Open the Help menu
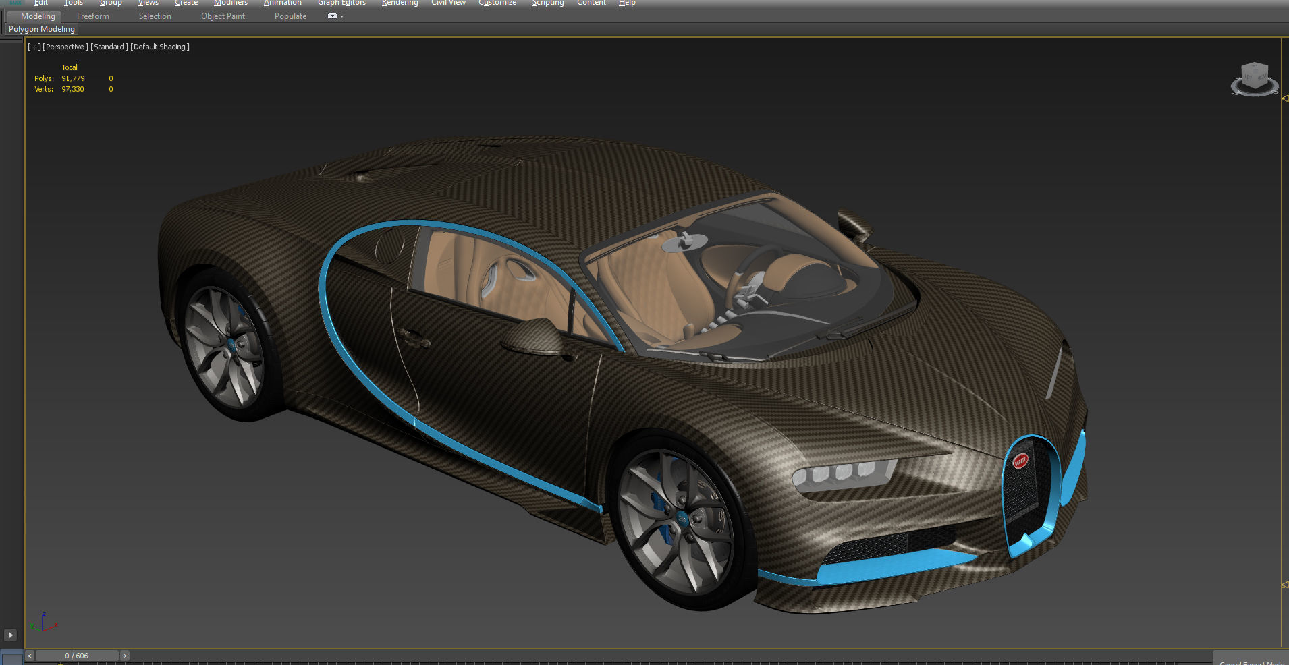 pyautogui.click(x=627, y=3)
